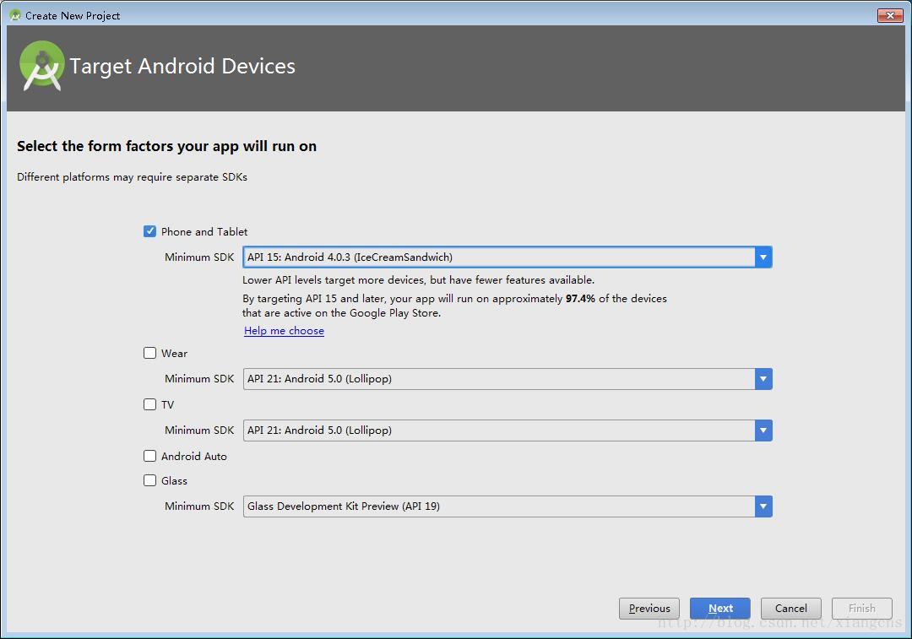Viewport: 912px width, 639px height.
Task: Open the Phone and Tablet Minimum SDK dropdown arrow
Action: (x=763, y=257)
